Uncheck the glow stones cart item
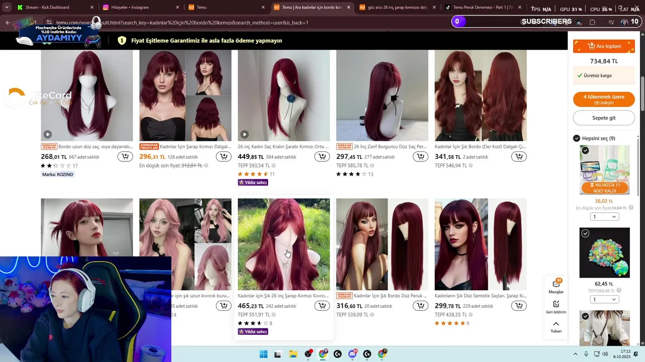645x362 pixels. [x=585, y=233]
